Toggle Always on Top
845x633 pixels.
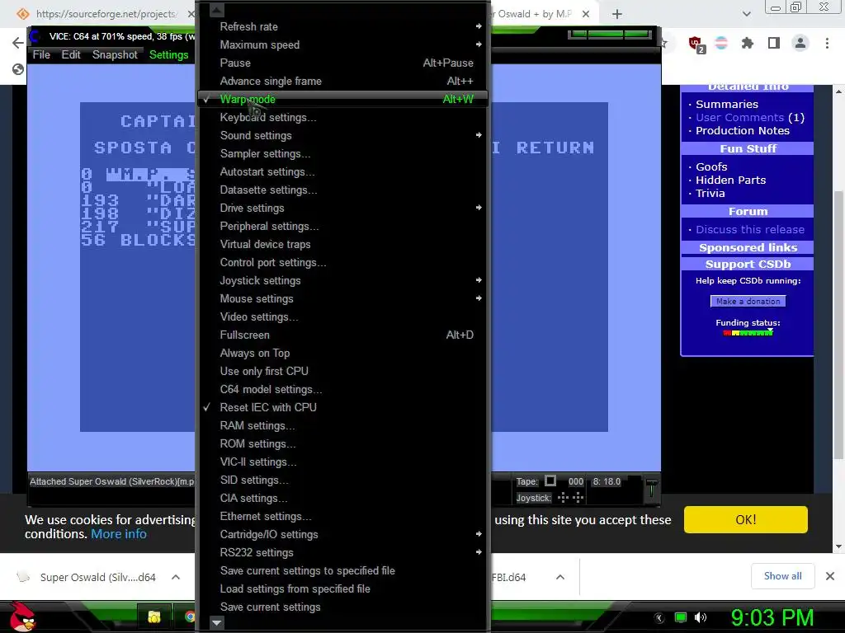pos(342,353)
